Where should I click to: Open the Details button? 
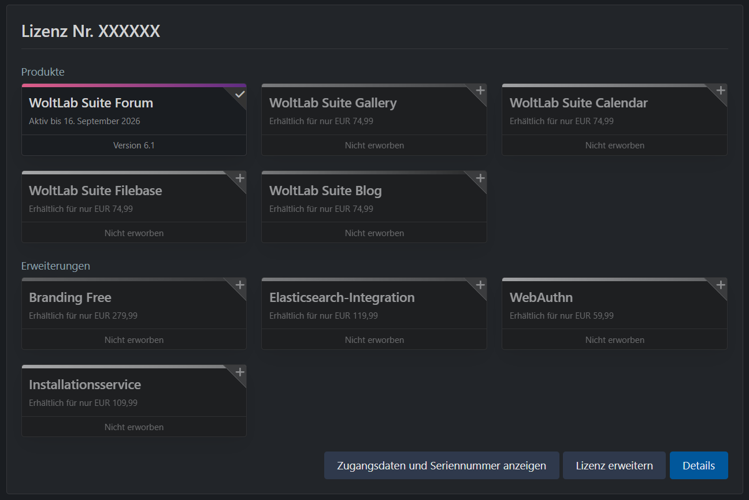[x=698, y=465]
